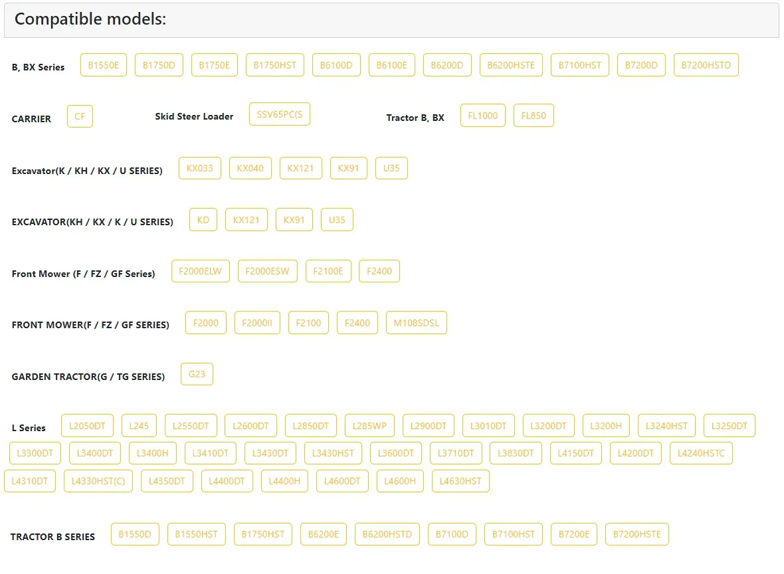Choose the B7200E model tag

(x=574, y=535)
